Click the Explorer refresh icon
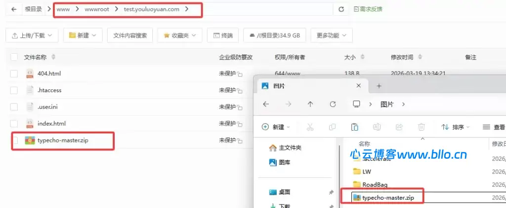 pos(333,104)
